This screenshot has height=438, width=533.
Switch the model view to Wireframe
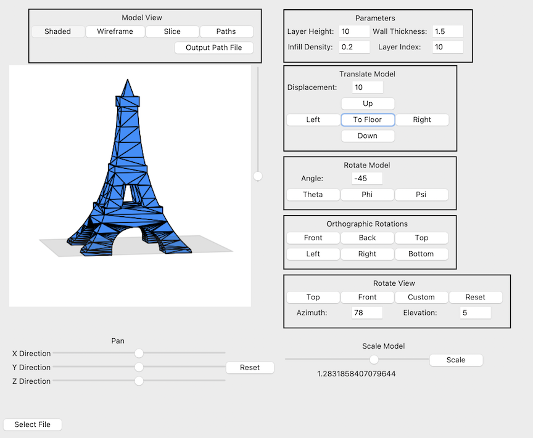pos(115,31)
